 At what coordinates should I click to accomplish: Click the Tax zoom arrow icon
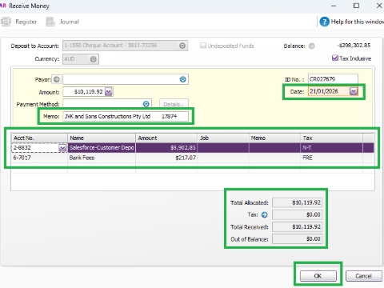coord(264,214)
